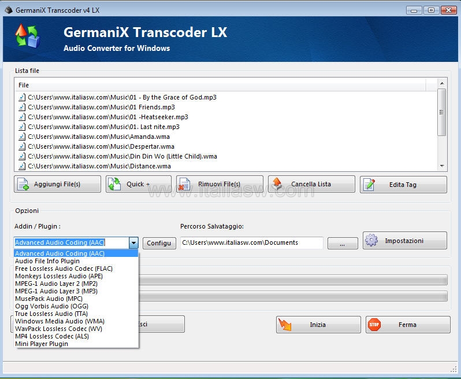Pick MPEG-1 Audio Layer 3 (MP3)
The image size is (461, 379).
(76, 291)
